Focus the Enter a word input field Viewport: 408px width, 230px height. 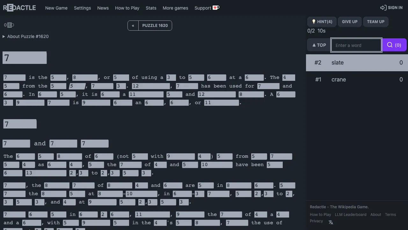pos(356,45)
